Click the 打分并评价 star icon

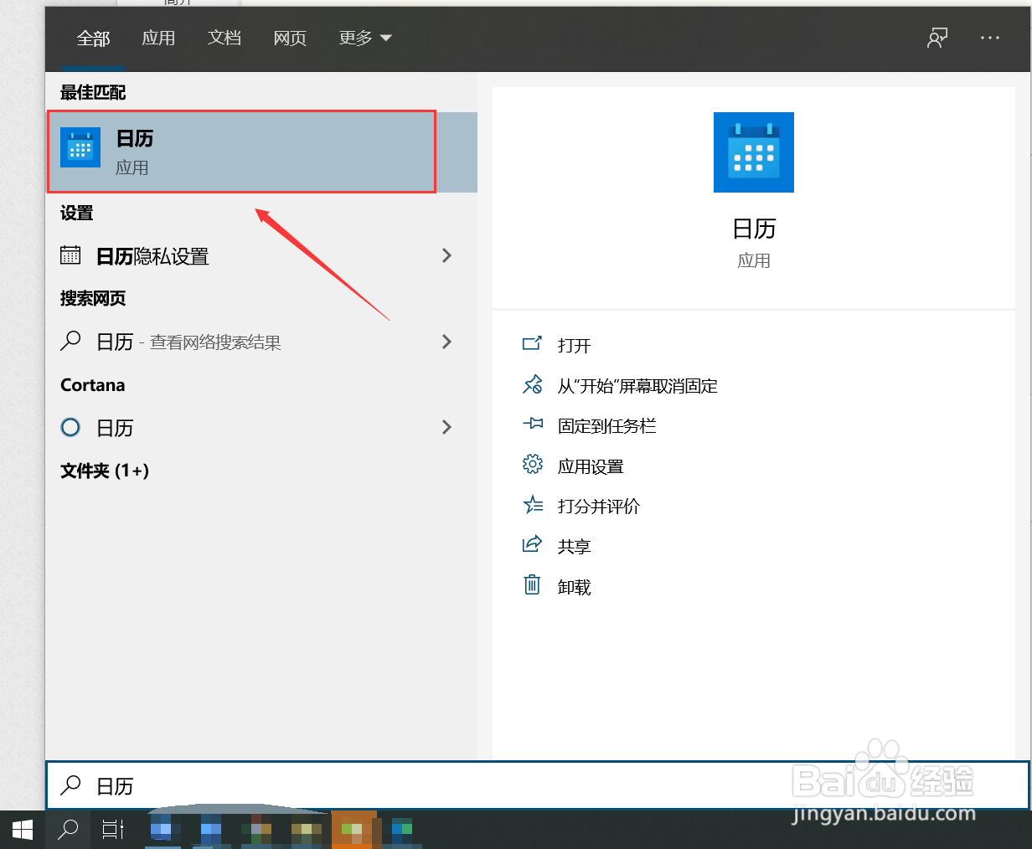point(533,506)
